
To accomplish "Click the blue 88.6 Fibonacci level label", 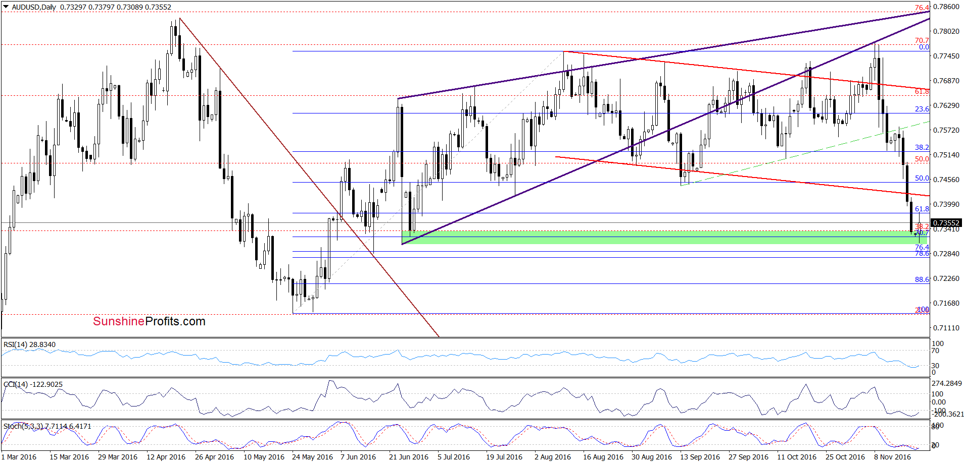I will click(922, 279).
